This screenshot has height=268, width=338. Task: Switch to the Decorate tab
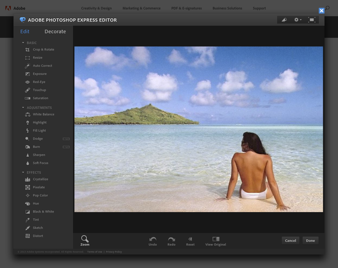(x=55, y=32)
